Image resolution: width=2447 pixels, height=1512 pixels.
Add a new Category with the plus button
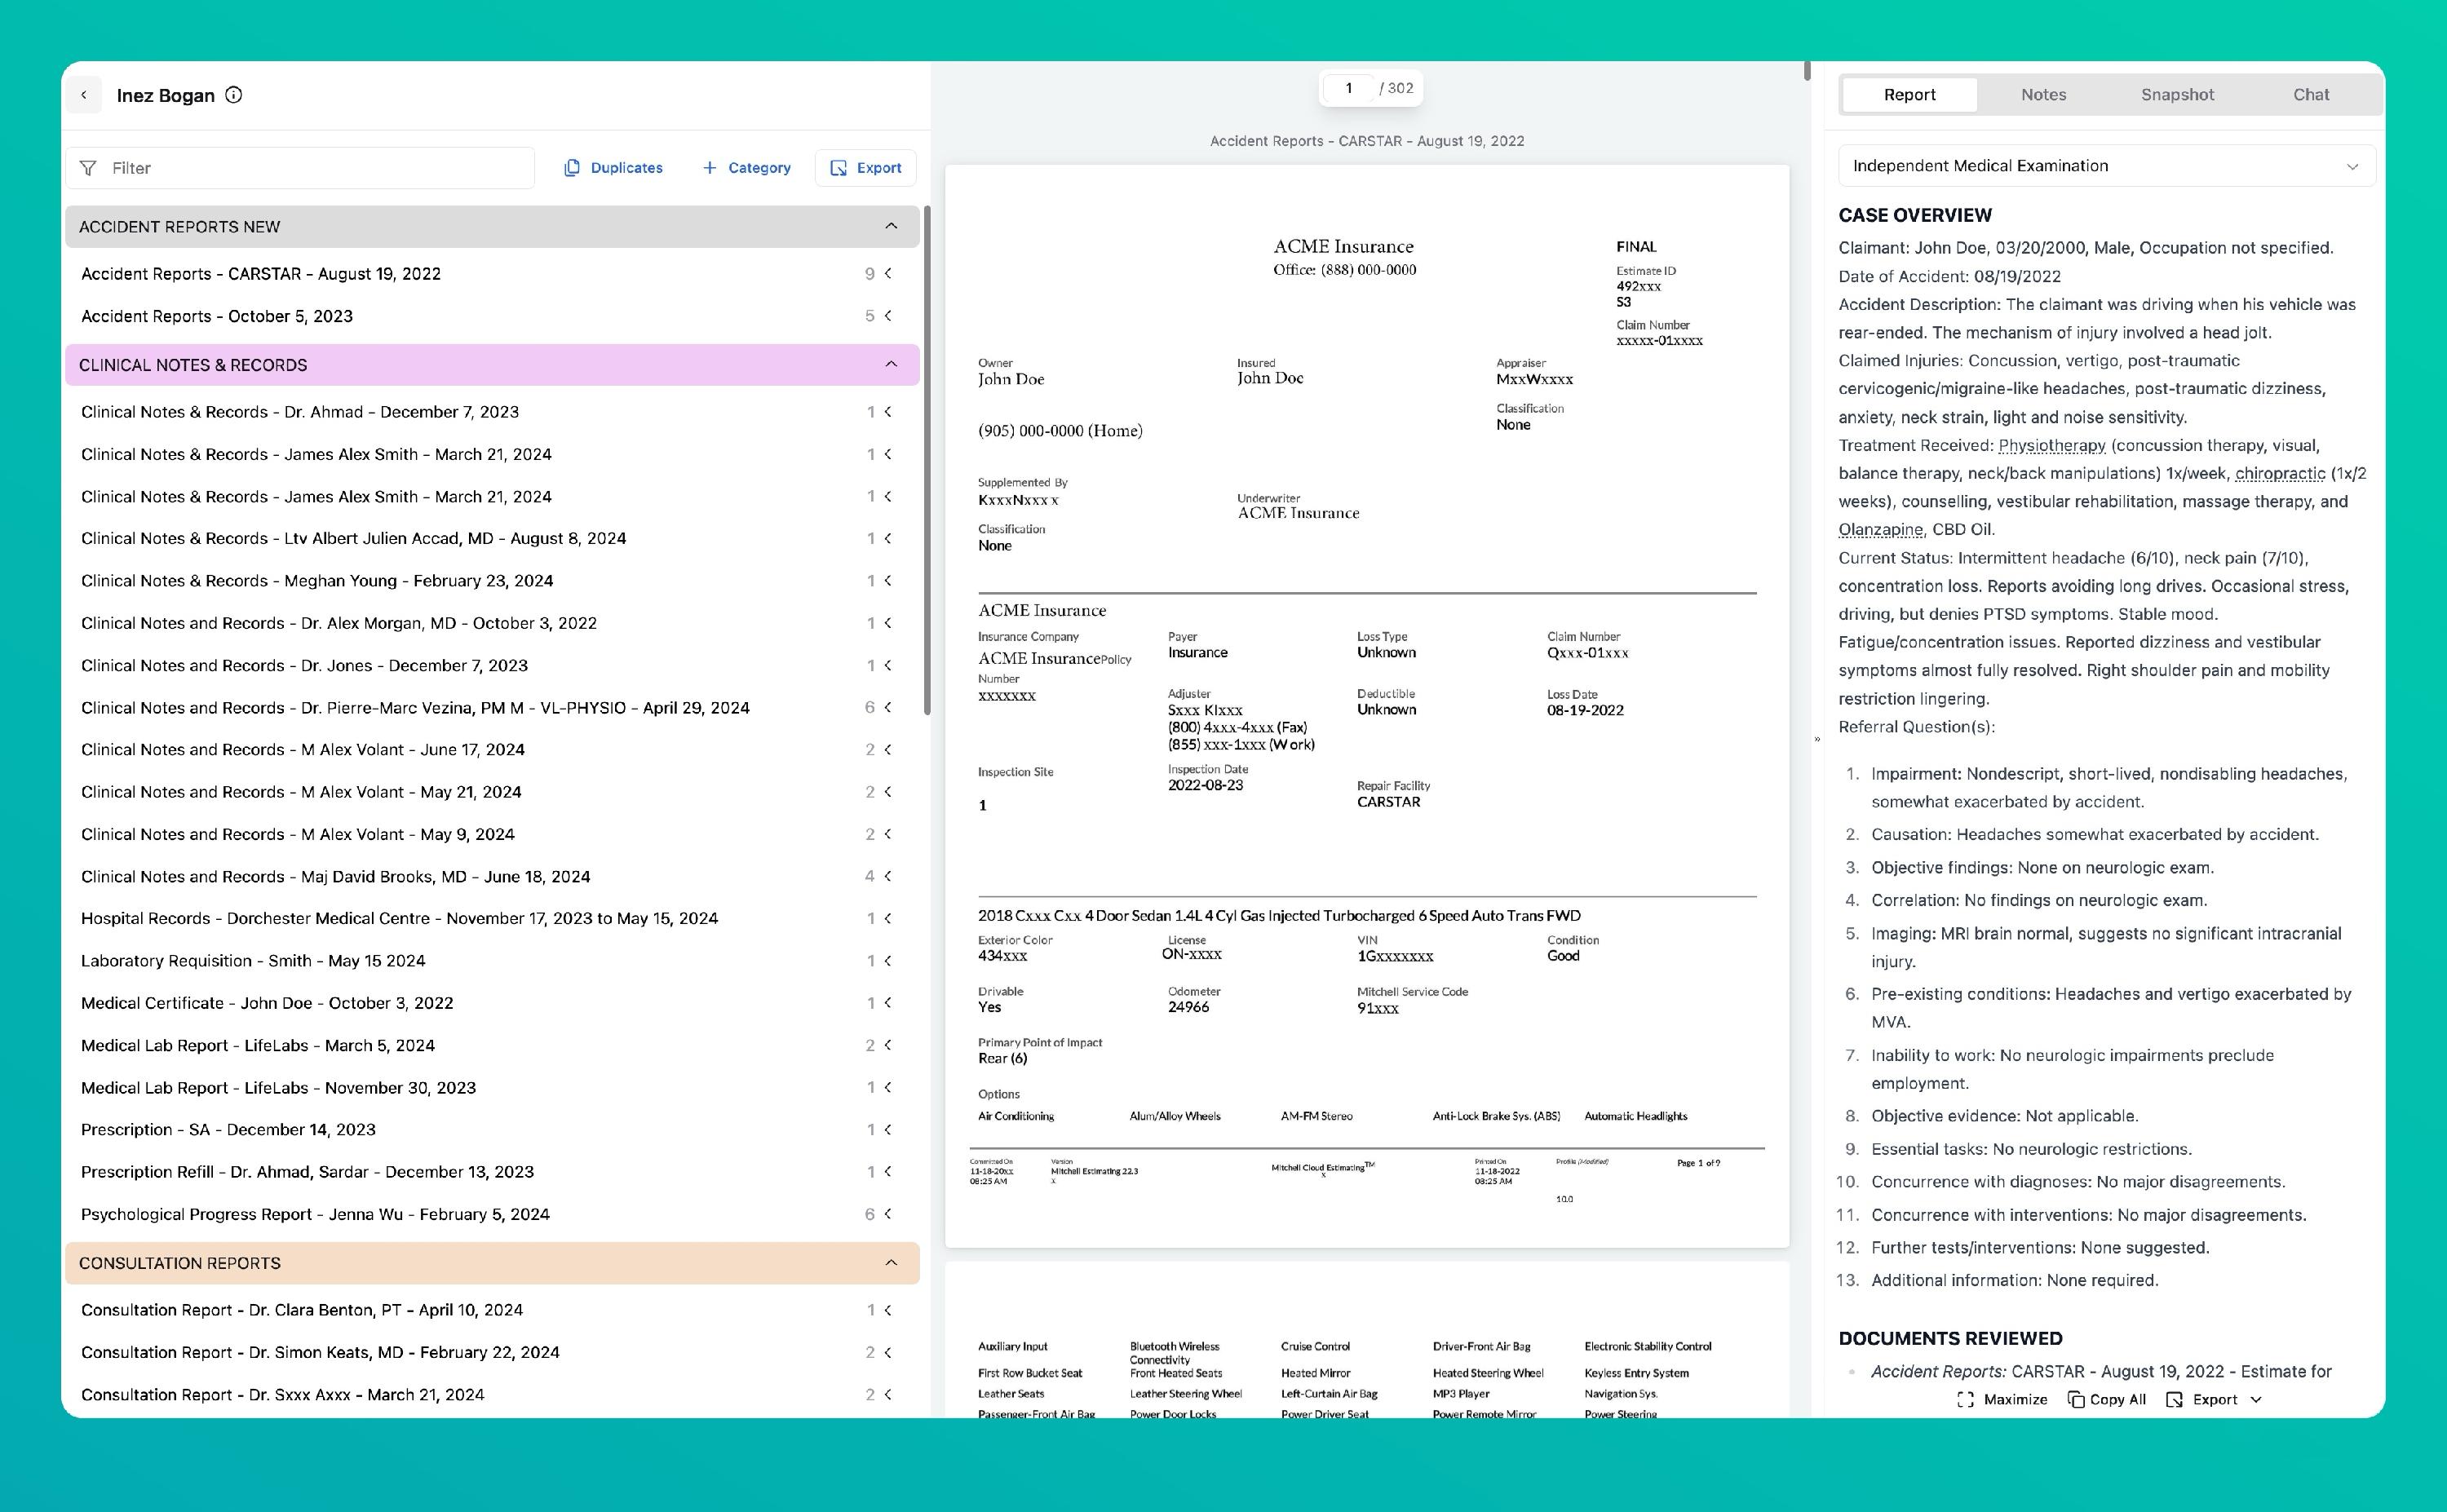[x=746, y=168]
